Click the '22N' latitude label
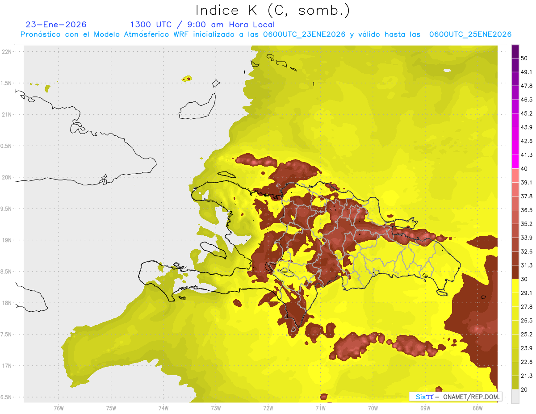The height and width of the screenshot is (414, 536). coord(7,51)
